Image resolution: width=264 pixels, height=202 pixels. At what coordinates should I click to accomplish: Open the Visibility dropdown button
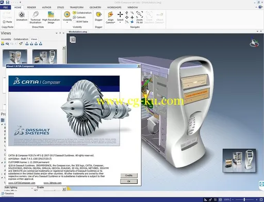pyautogui.click(x=67, y=17)
